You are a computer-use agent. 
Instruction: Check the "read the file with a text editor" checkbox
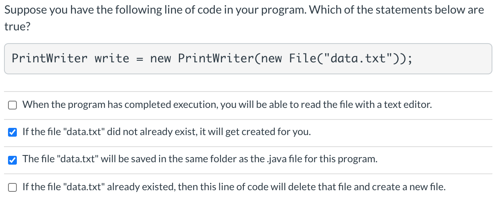(x=12, y=105)
